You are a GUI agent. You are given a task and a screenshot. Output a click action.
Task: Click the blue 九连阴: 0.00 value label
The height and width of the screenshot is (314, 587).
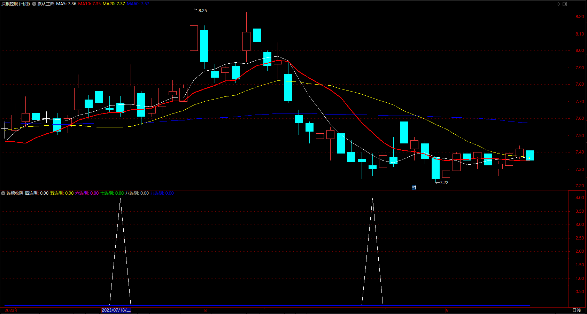[162, 193]
